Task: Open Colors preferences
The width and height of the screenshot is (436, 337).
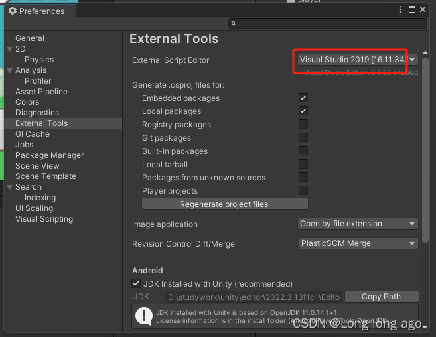Action: 27,102
